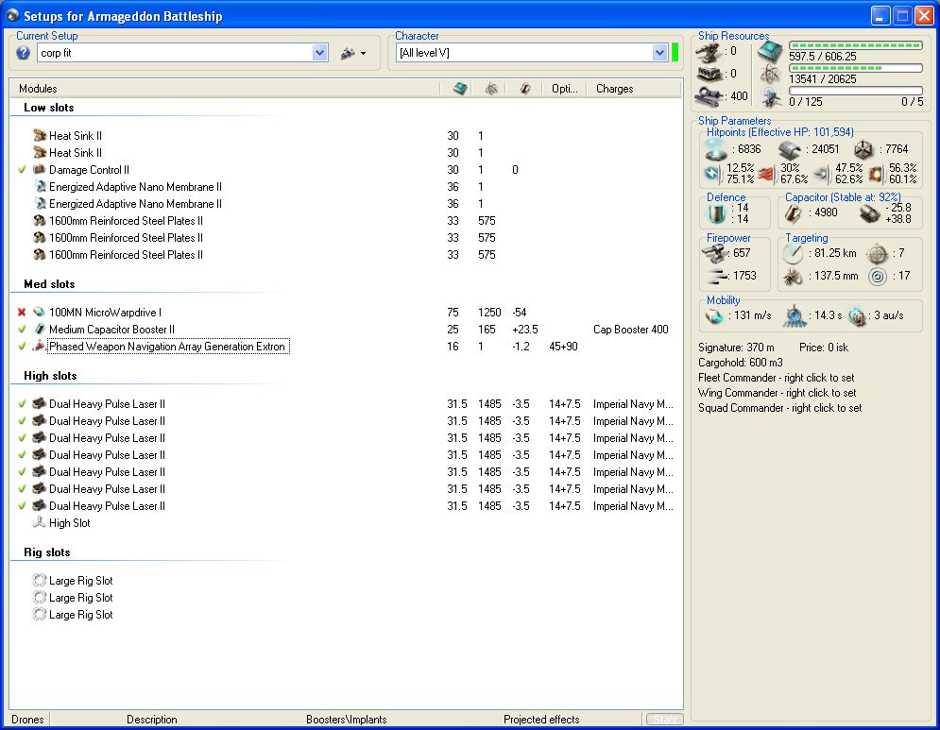The height and width of the screenshot is (730, 940).
Task: Toggle the third Dual Heavy Pulse Laser II checkmark
Action: 22,438
